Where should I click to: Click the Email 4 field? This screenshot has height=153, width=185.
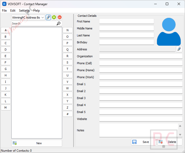(141, 105)
